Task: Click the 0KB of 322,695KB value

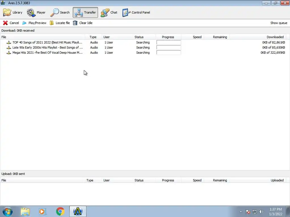Action: click(x=273, y=53)
